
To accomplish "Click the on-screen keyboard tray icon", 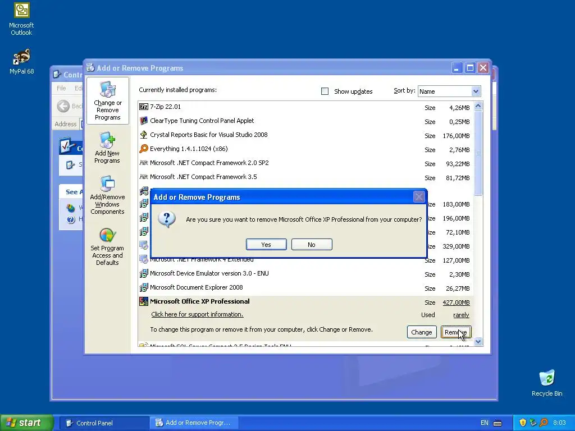I will (498, 423).
